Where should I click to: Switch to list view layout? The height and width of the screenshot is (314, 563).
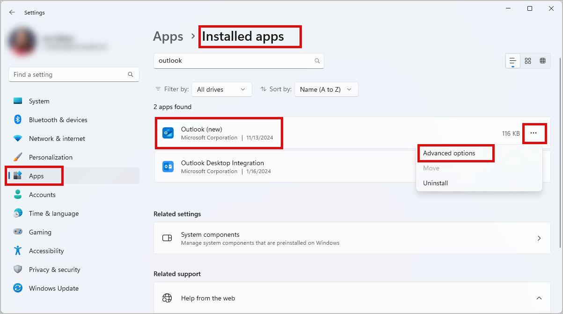[513, 61]
